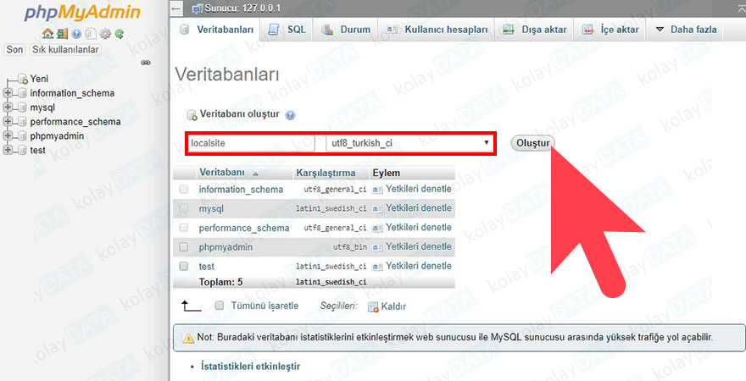Click the Oluştur button
This screenshot has width=746, height=381.
(x=533, y=143)
